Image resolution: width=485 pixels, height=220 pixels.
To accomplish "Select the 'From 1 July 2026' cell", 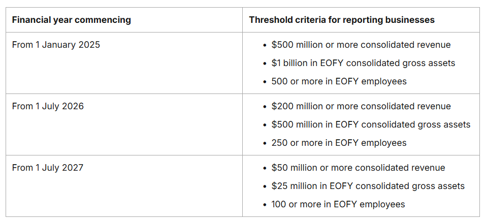I will (48, 106).
